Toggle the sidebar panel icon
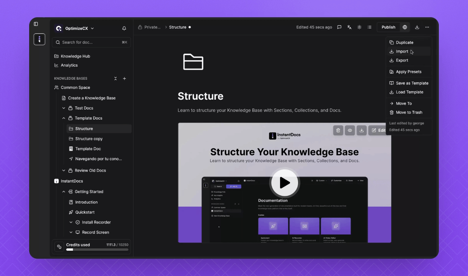 coord(36,24)
